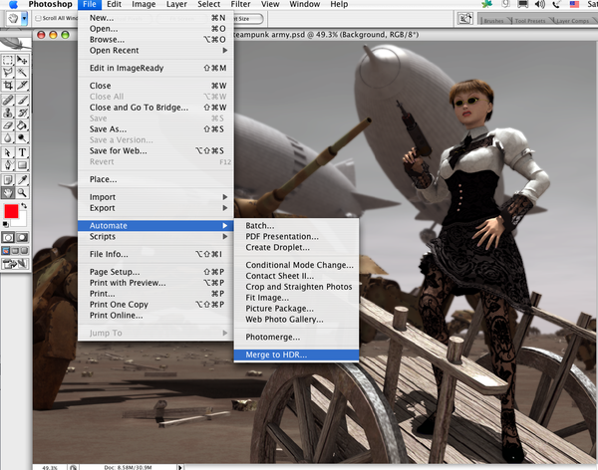Switch to Quick Mask mode

coord(22,237)
